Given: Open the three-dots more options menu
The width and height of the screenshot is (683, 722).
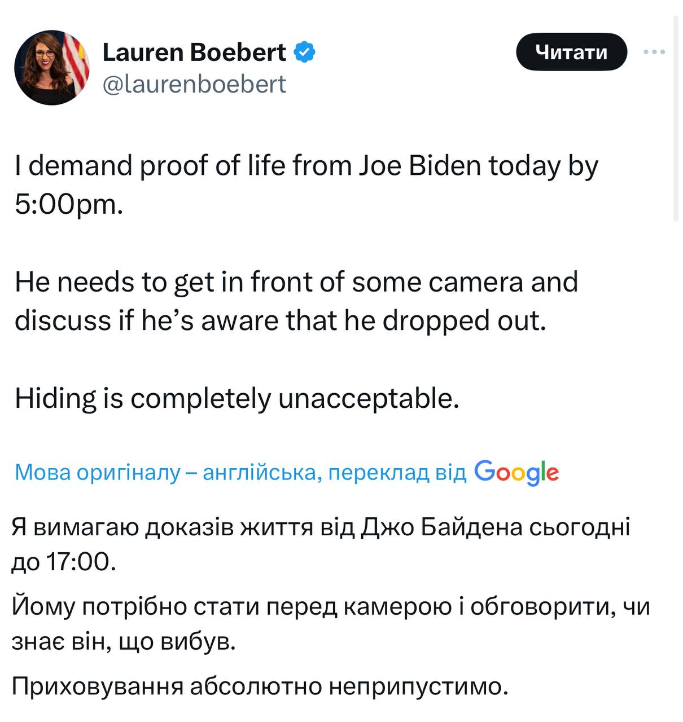Looking at the screenshot, I should pyautogui.click(x=654, y=52).
